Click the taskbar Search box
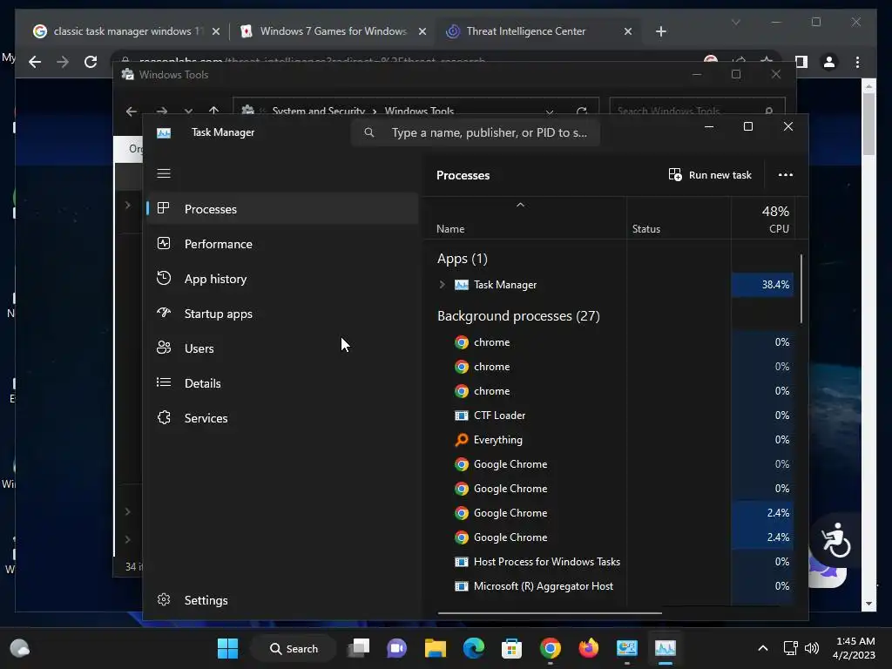The height and width of the screenshot is (669, 892). coord(294,648)
